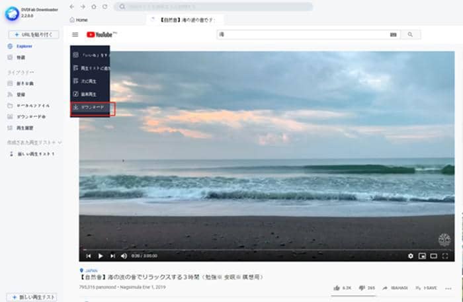Click the previous track button in player
This screenshot has height=302, width=463.
(x=88, y=256)
